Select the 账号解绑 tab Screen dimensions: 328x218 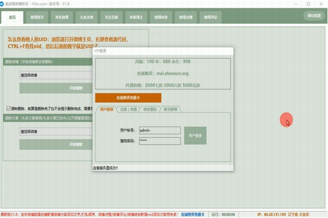click(171, 109)
